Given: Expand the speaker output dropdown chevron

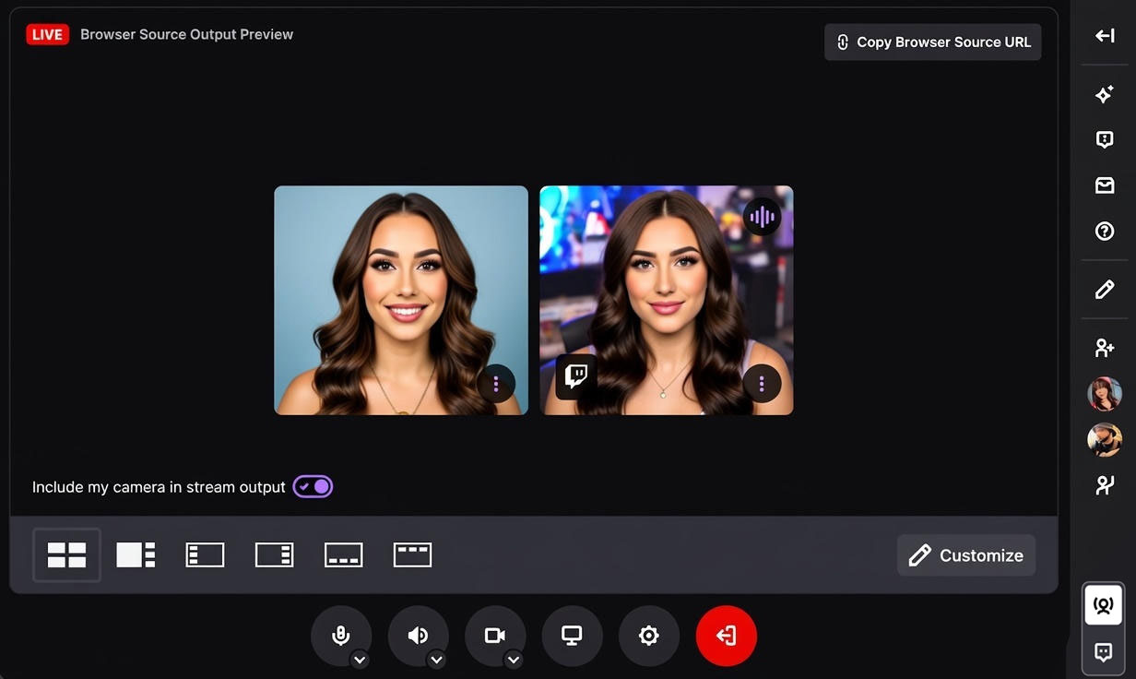Looking at the screenshot, I should 437,660.
